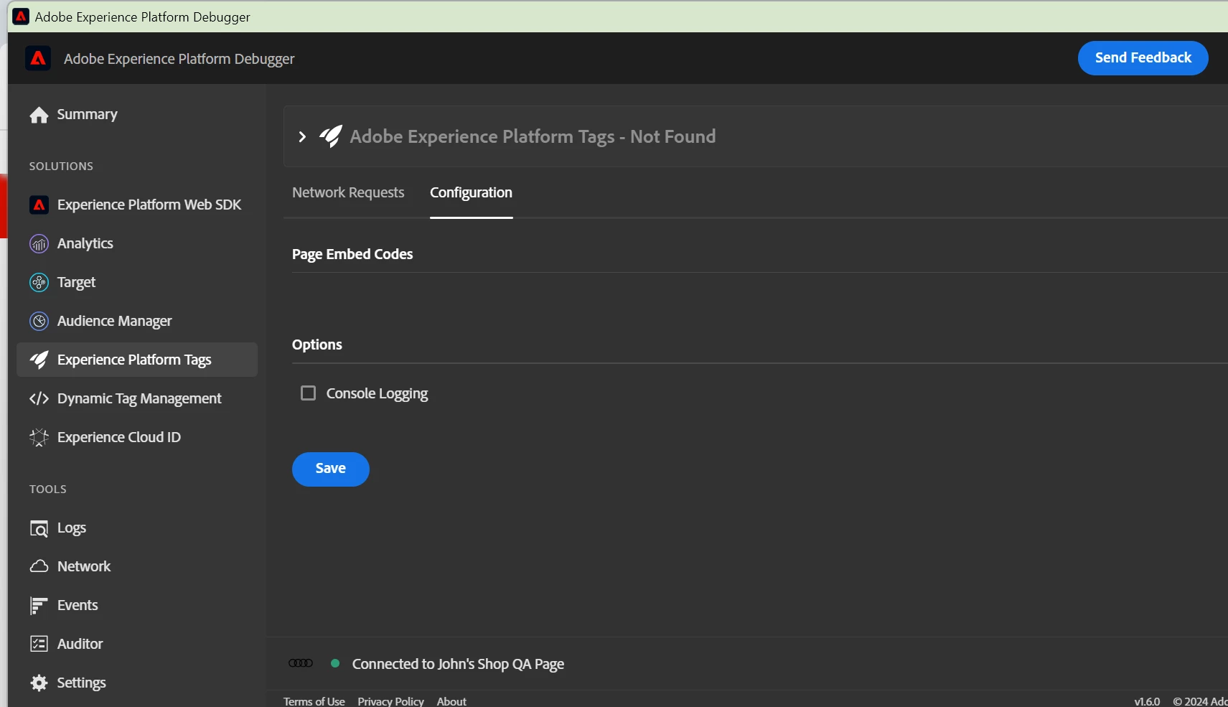Image resolution: width=1228 pixels, height=707 pixels.
Task: Click the Summary home icon
Action: click(39, 115)
